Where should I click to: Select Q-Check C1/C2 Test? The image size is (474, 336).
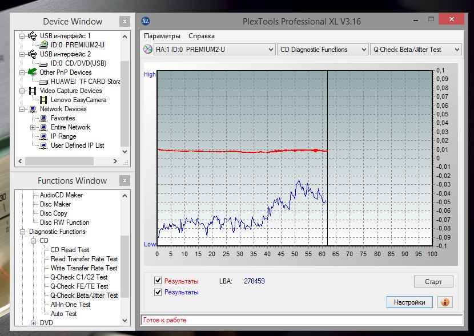pos(79,277)
